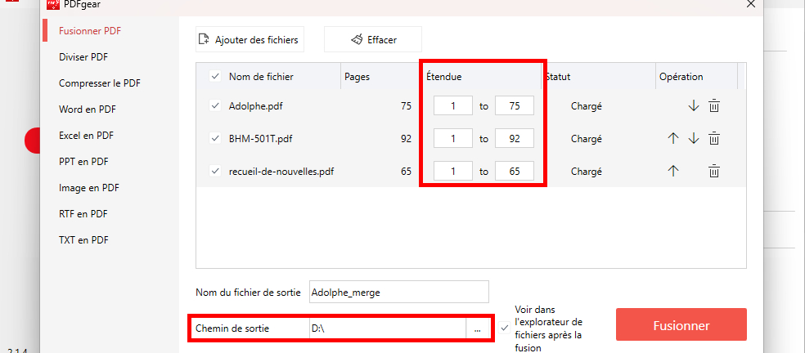Click the 'Chargé' status of Adolphe.pdf
Image resolution: width=805 pixels, height=353 pixels.
click(586, 106)
